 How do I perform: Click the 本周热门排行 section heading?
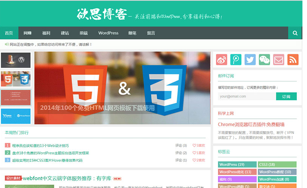pyautogui.click(x=17, y=133)
